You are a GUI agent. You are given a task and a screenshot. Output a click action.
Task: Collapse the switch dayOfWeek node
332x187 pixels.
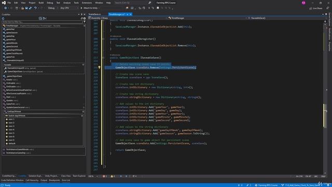pos(82,116)
